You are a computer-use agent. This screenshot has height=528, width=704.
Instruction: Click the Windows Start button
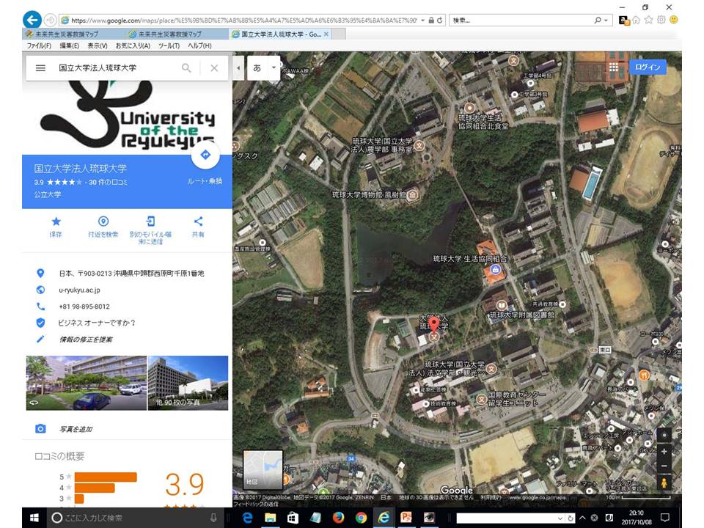point(34,518)
